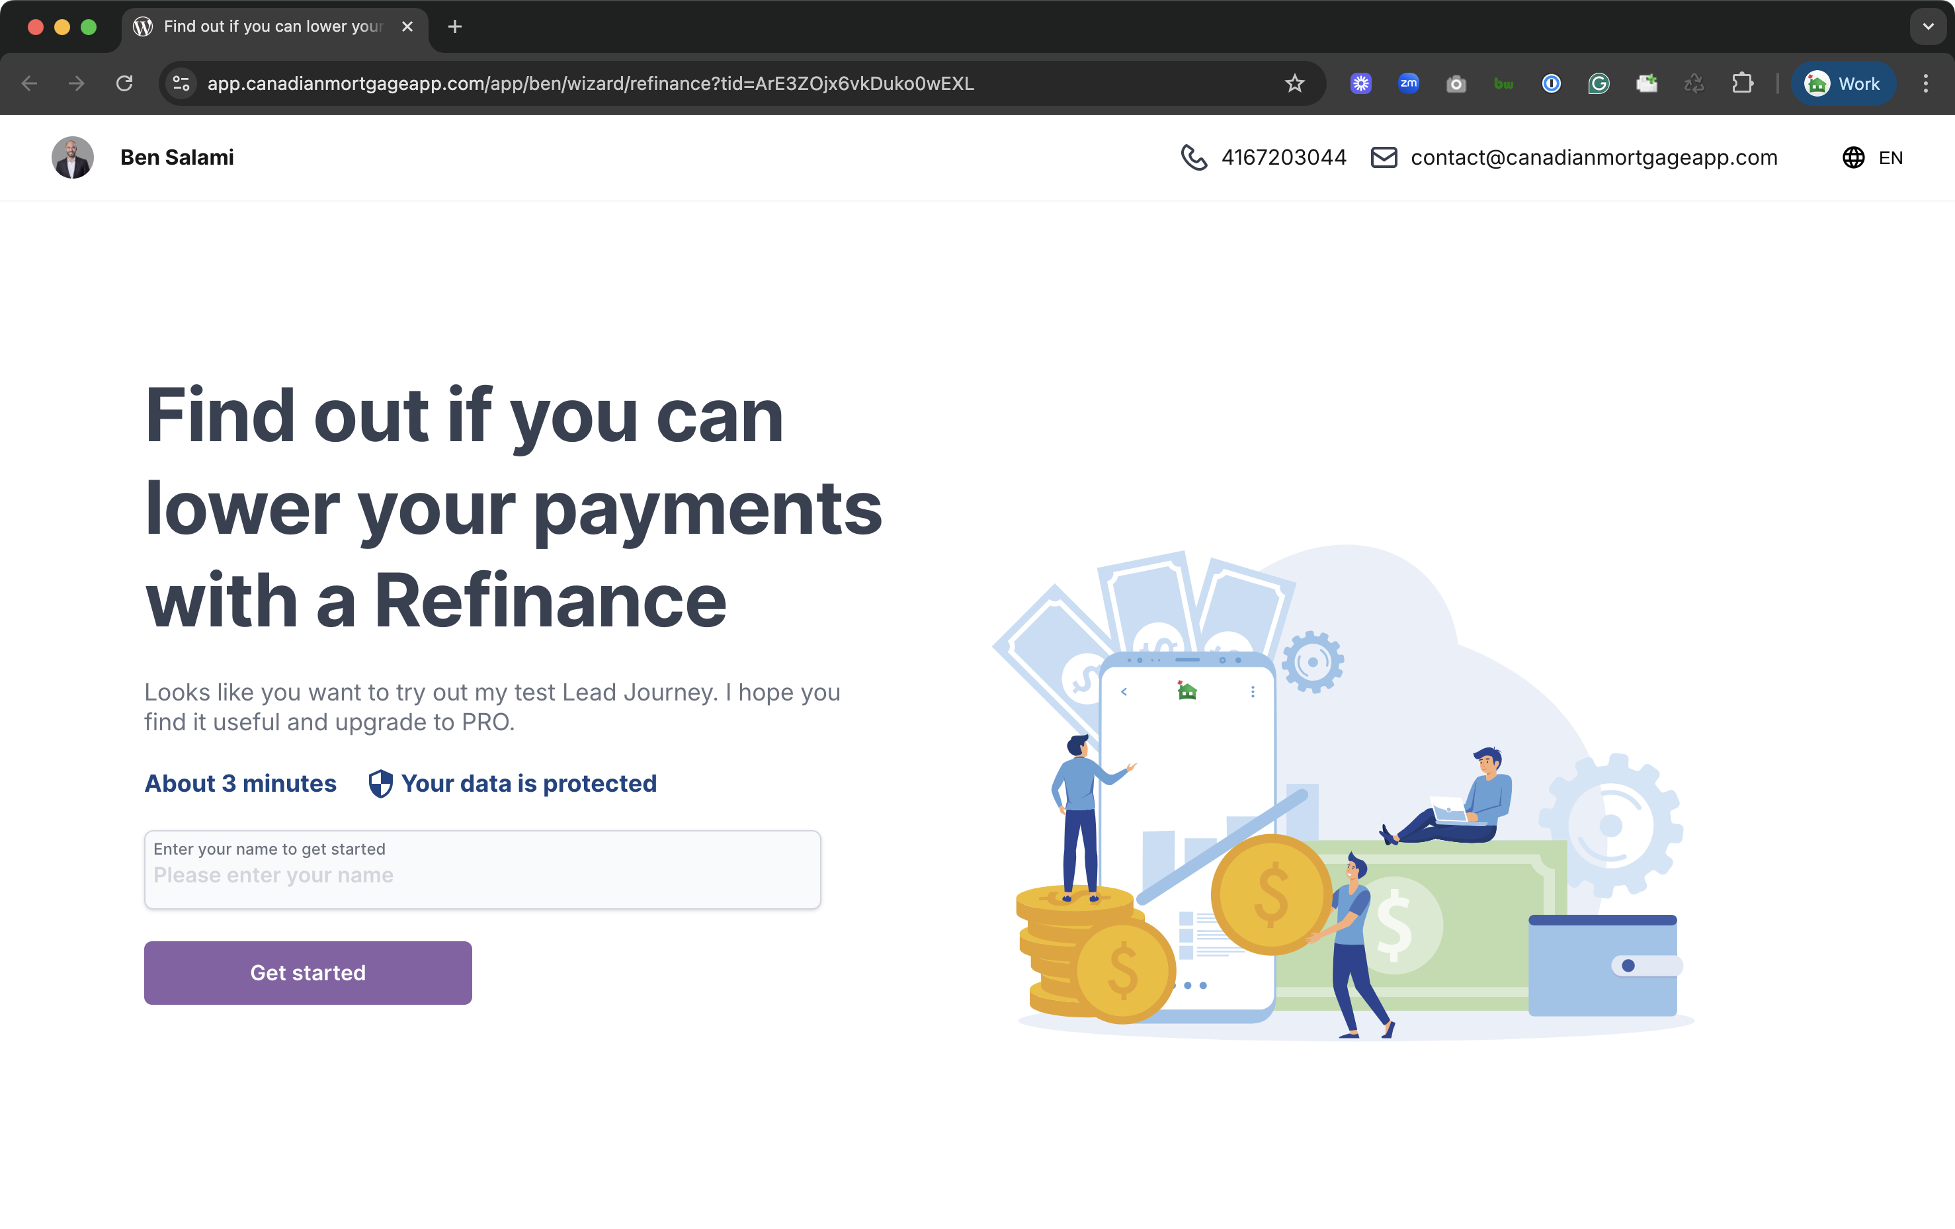Open the Work profile button
The width and height of the screenshot is (1955, 1229).
coord(1842,83)
